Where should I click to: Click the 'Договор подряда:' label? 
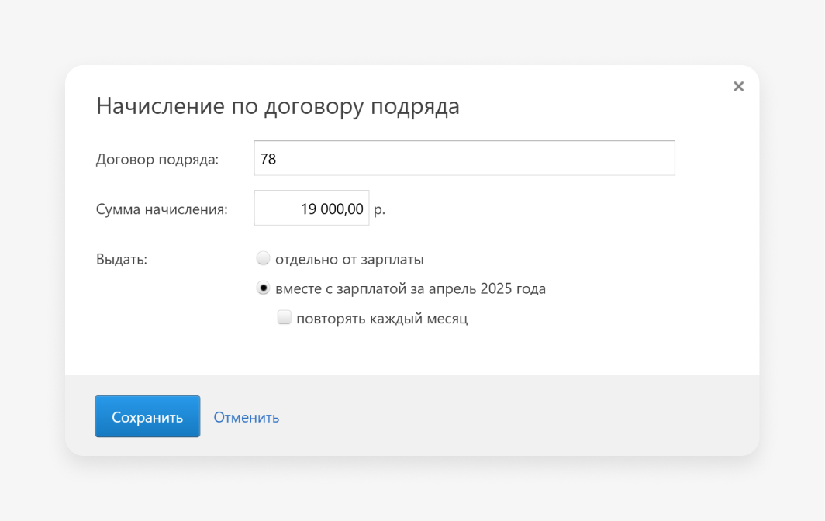[x=157, y=159]
